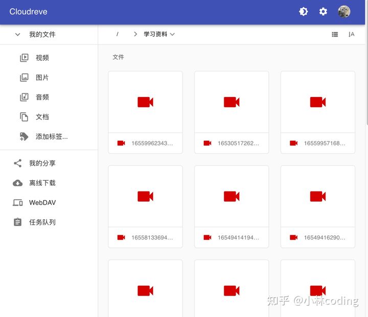Open video thumbnail 16549414194...
This screenshot has height=317, width=368.
click(x=232, y=196)
